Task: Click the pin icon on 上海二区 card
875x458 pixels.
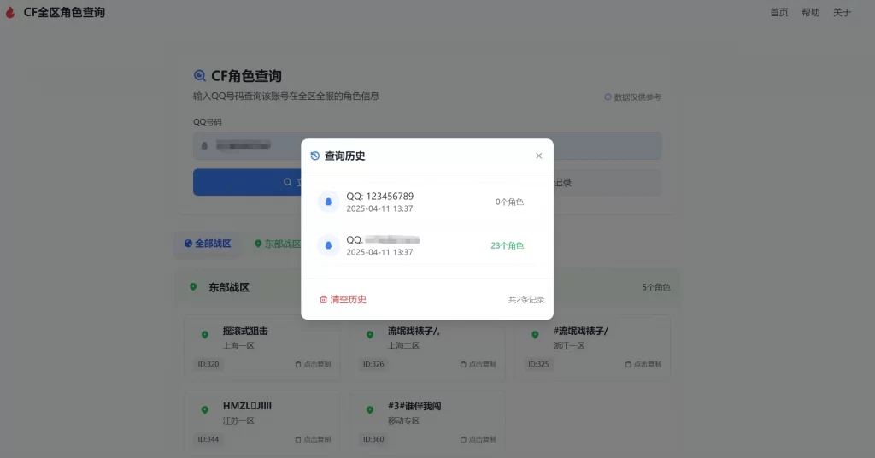Action: pos(370,335)
